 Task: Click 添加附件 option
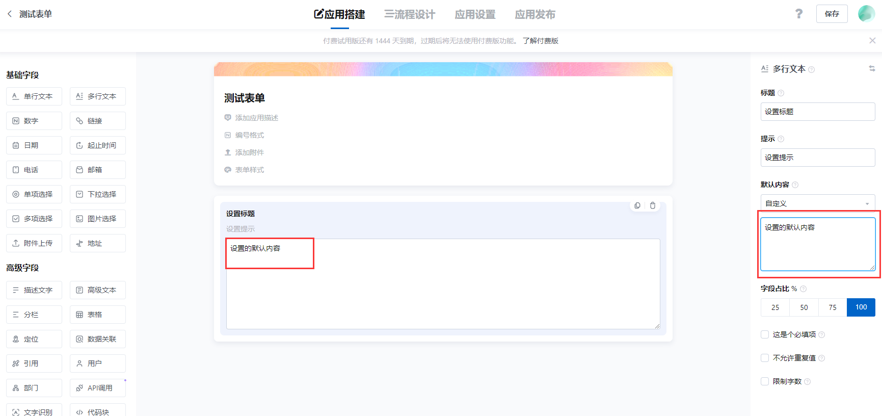pyautogui.click(x=244, y=152)
